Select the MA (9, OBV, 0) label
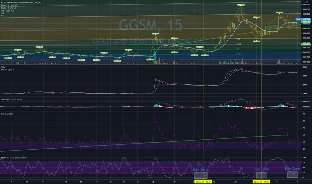The height and width of the screenshot is (184, 312). pyautogui.click(x=8, y=70)
